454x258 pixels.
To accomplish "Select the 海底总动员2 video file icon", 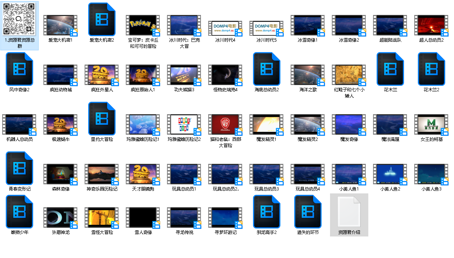I will [267, 69].
